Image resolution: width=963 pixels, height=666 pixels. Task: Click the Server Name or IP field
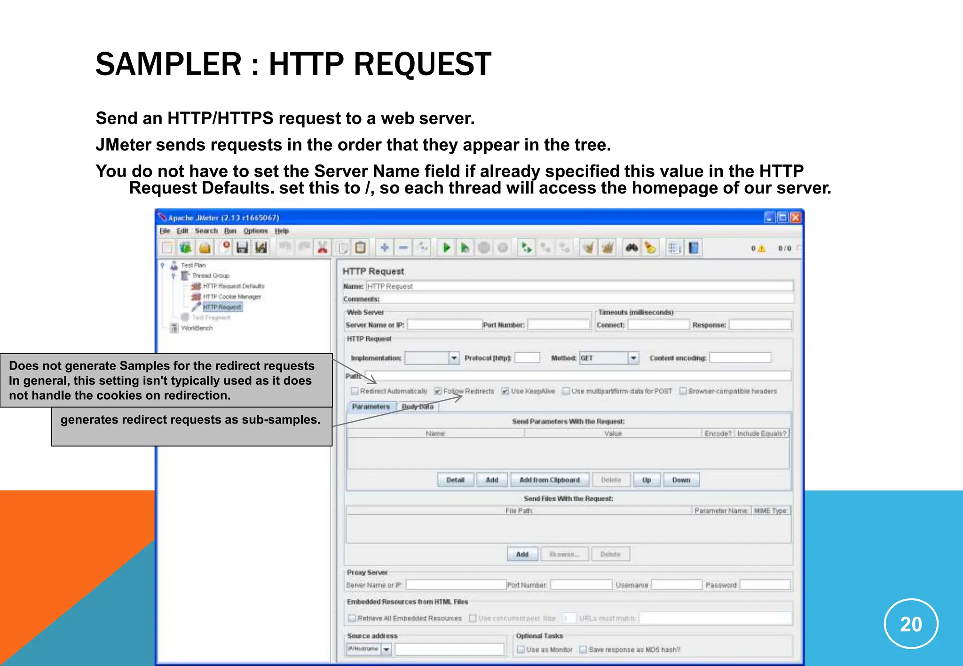click(x=444, y=325)
